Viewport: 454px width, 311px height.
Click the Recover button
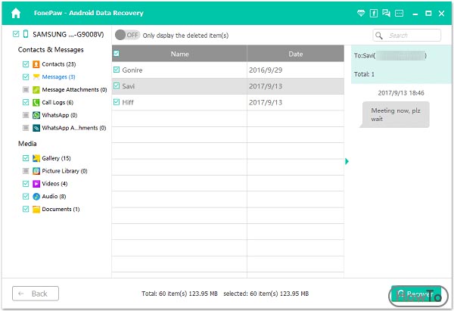pos(416,294)
